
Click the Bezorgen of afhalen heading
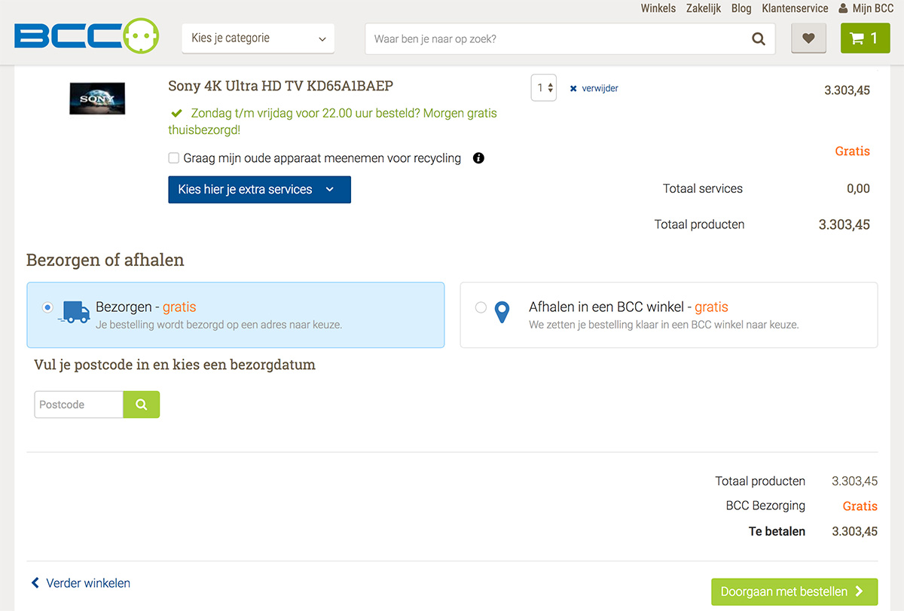[105, 261]
